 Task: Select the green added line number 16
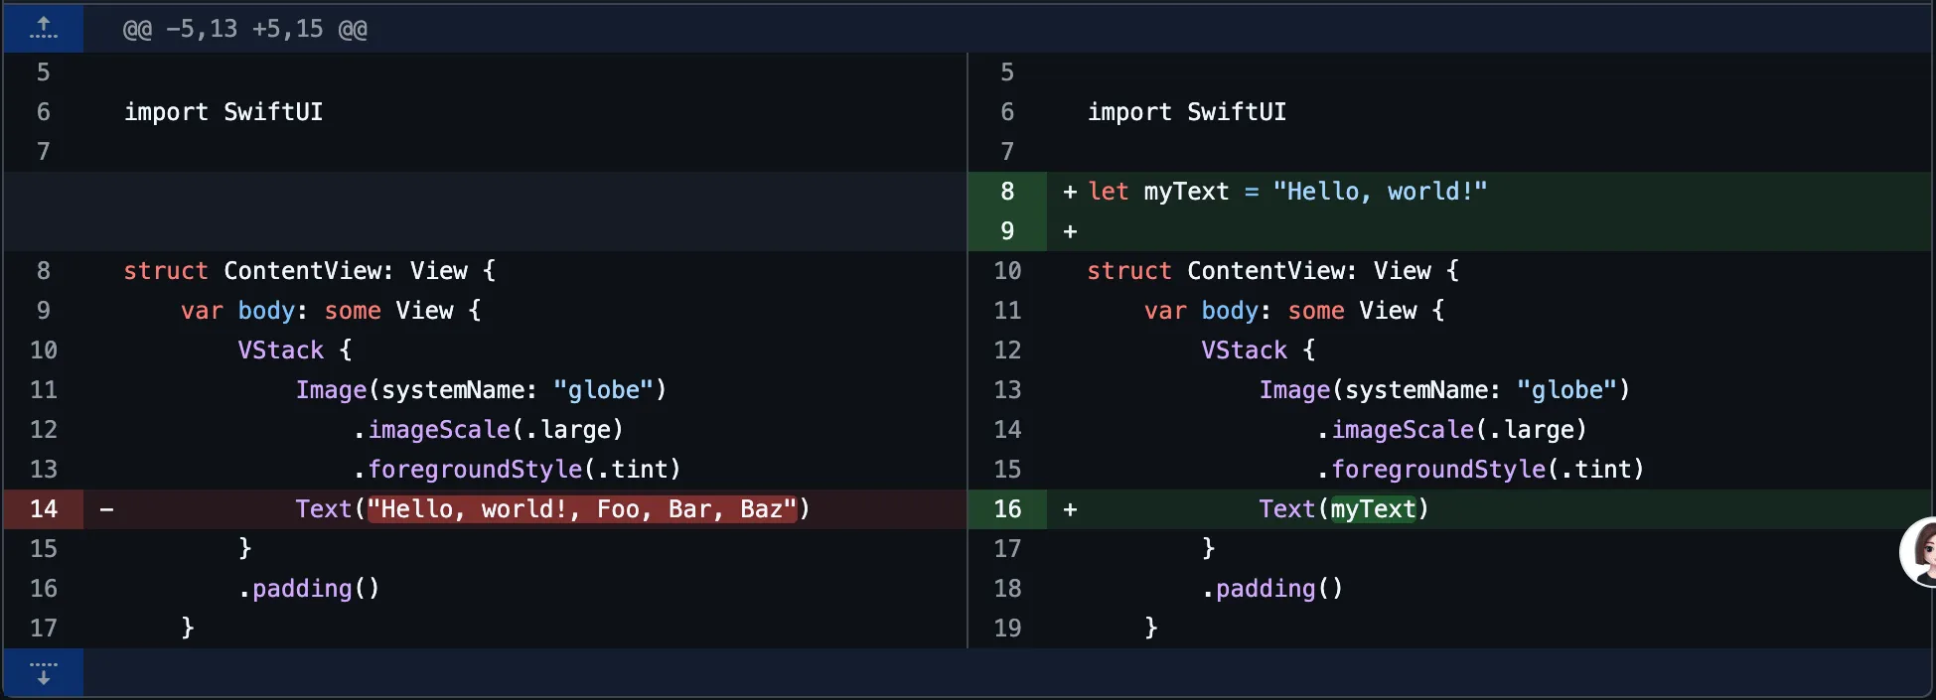(x=1007, y=509)
